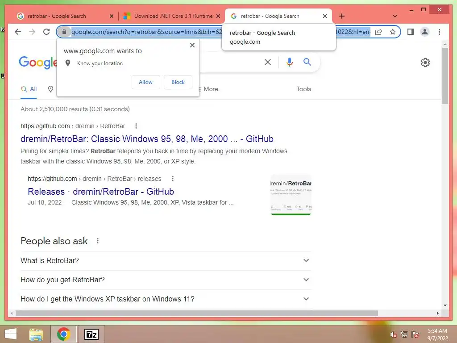The width and height of the screenshot is (457, 343).
Task: Go back to previous page
Action: coord(18,32)
